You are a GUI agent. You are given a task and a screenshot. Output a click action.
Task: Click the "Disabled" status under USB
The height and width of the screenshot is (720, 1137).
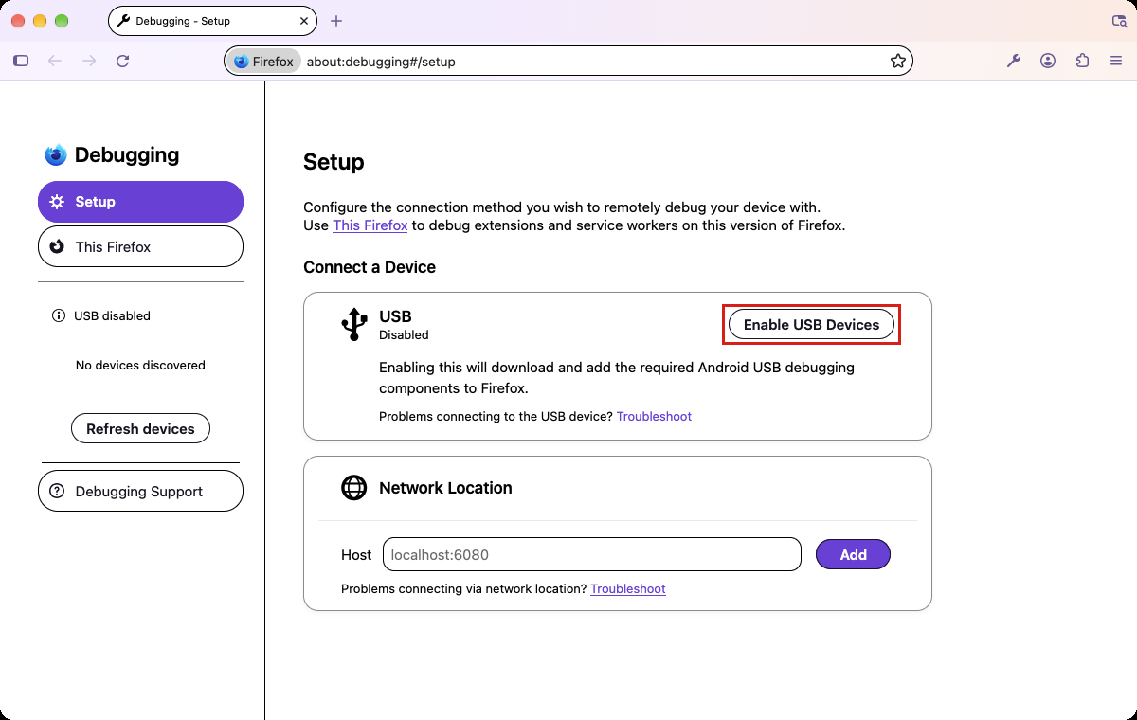(404, 334)
